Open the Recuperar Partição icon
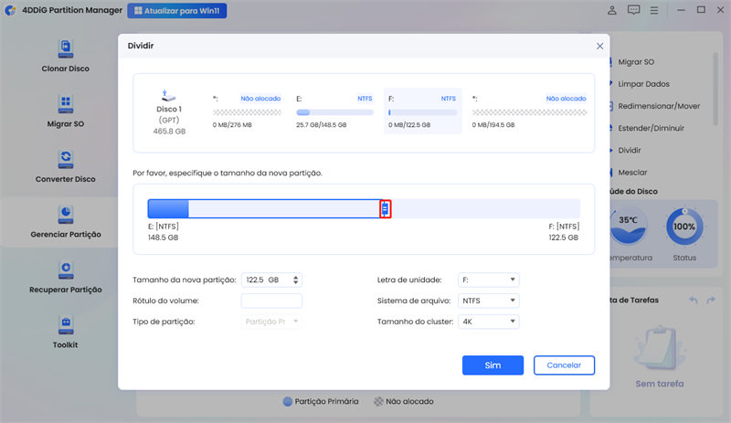The image size is (731, 423). click(65, 270)
